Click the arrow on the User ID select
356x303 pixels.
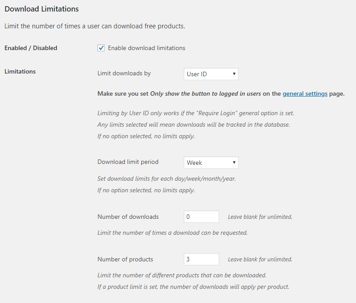tap(234, 74)
